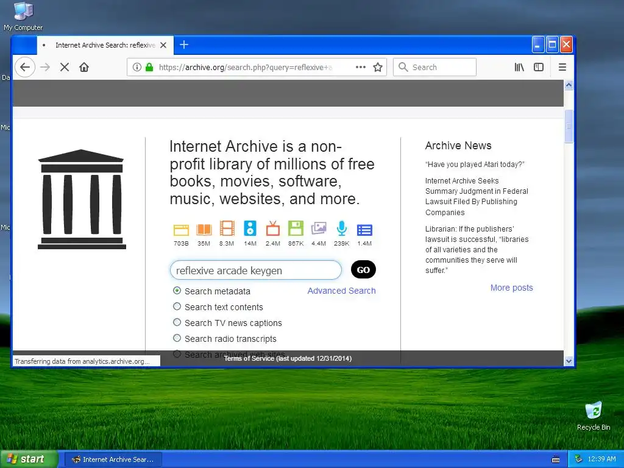624x468 pixels.
Task: Open a new tab with plus button
Action: (184, 44)
